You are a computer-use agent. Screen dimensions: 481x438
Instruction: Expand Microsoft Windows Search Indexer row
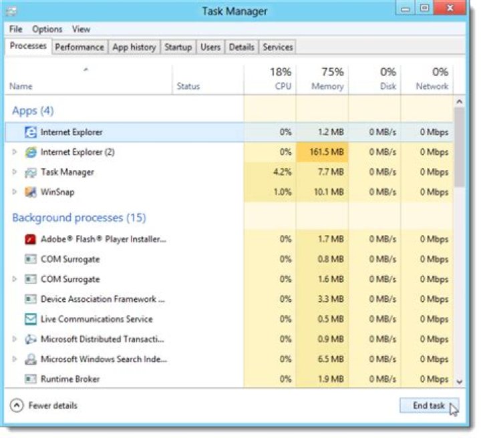point(14,359)
